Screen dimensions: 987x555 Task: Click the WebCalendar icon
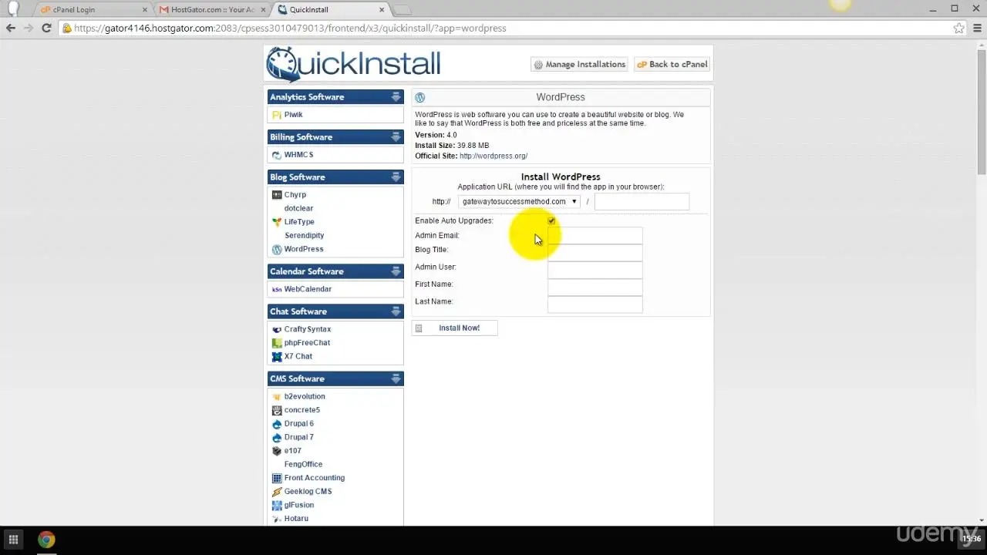click(x=277, y=290)
